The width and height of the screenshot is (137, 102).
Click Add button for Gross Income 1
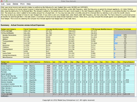click(48, 66)
